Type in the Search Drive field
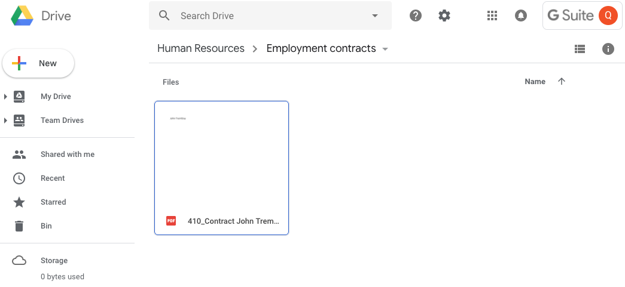The width and height of the screenshot is (625, 287). point(269,16)
